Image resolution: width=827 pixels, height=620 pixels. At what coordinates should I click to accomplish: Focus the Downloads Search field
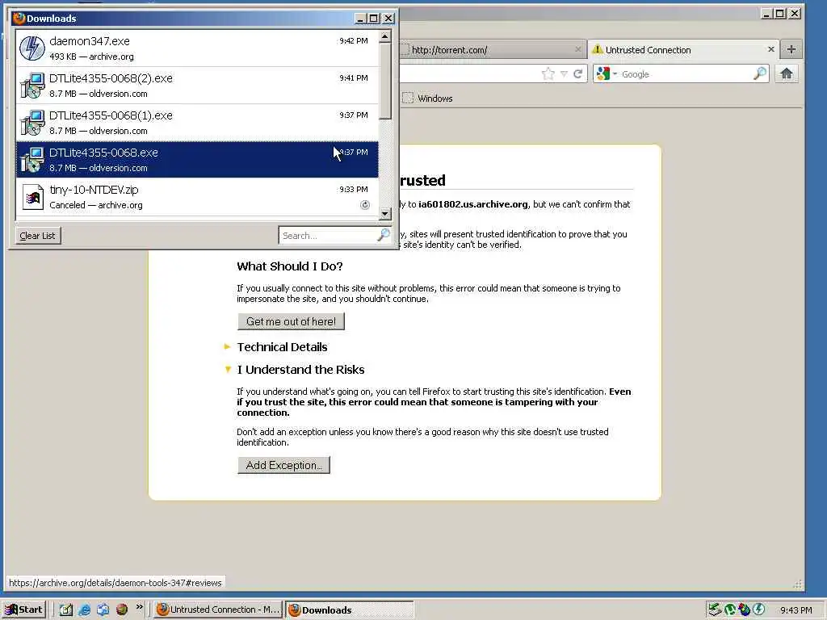pyautogui.click(x=328, y=235)
